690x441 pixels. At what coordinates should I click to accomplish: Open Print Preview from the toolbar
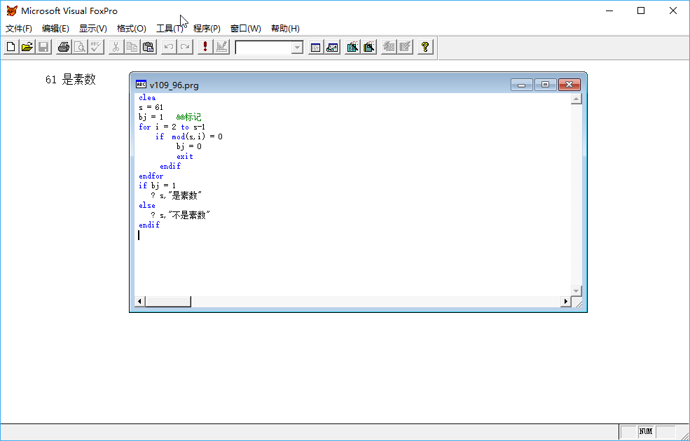[x=80, y=47]
